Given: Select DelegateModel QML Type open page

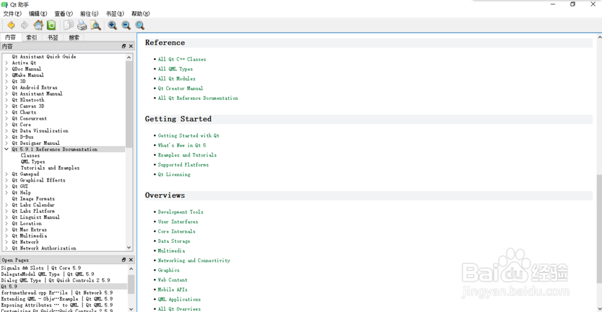Looking at the screenshot, I should [x=47, y=274].
